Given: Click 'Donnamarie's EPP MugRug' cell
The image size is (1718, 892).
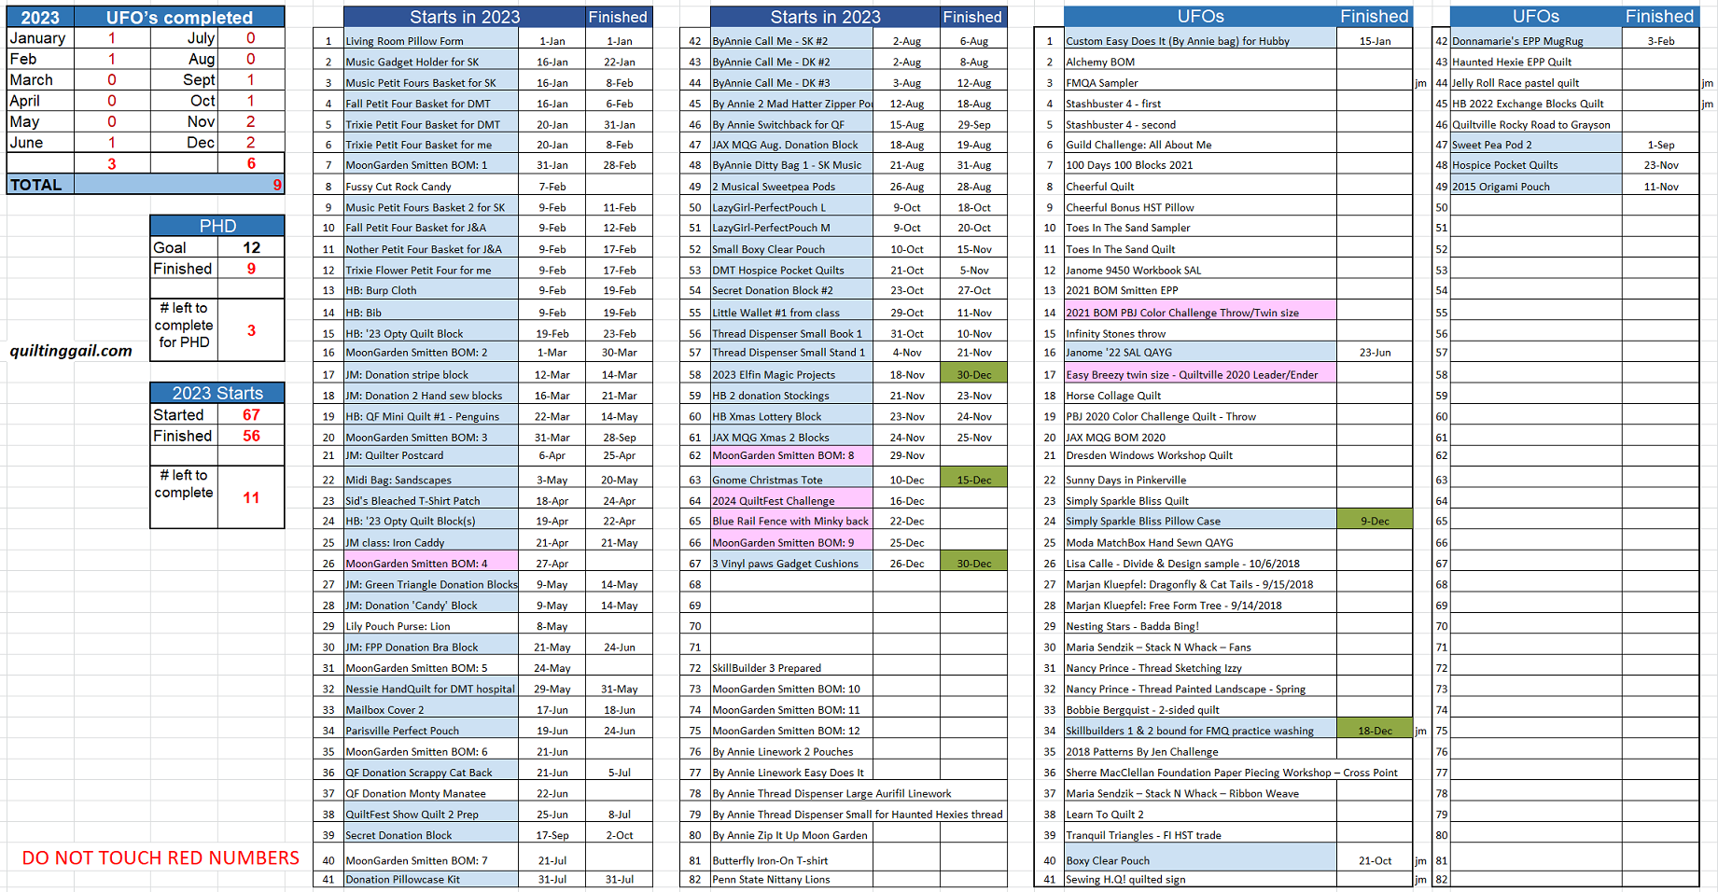Looking at the screenshot, I should (1536, 41).
